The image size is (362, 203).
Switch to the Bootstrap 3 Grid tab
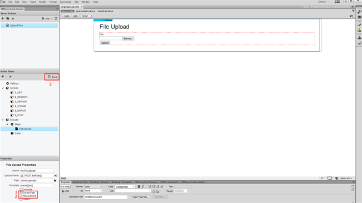tap(80, 182)
